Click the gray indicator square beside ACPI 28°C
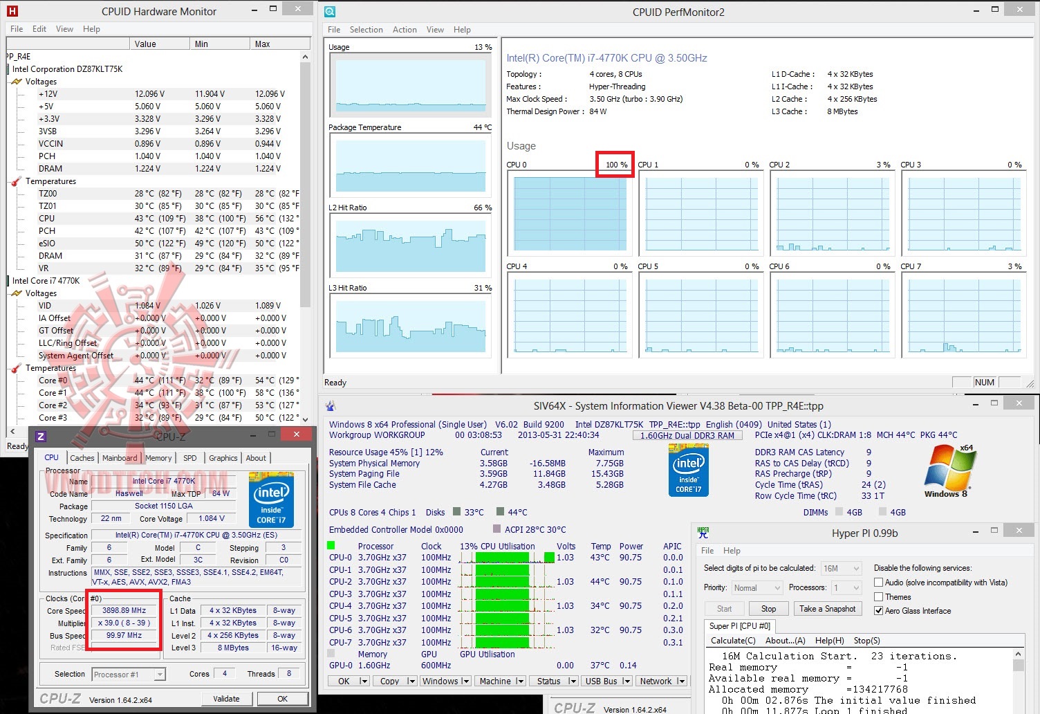The width and height of the screenshot is (1040, 714). (496, 529)
